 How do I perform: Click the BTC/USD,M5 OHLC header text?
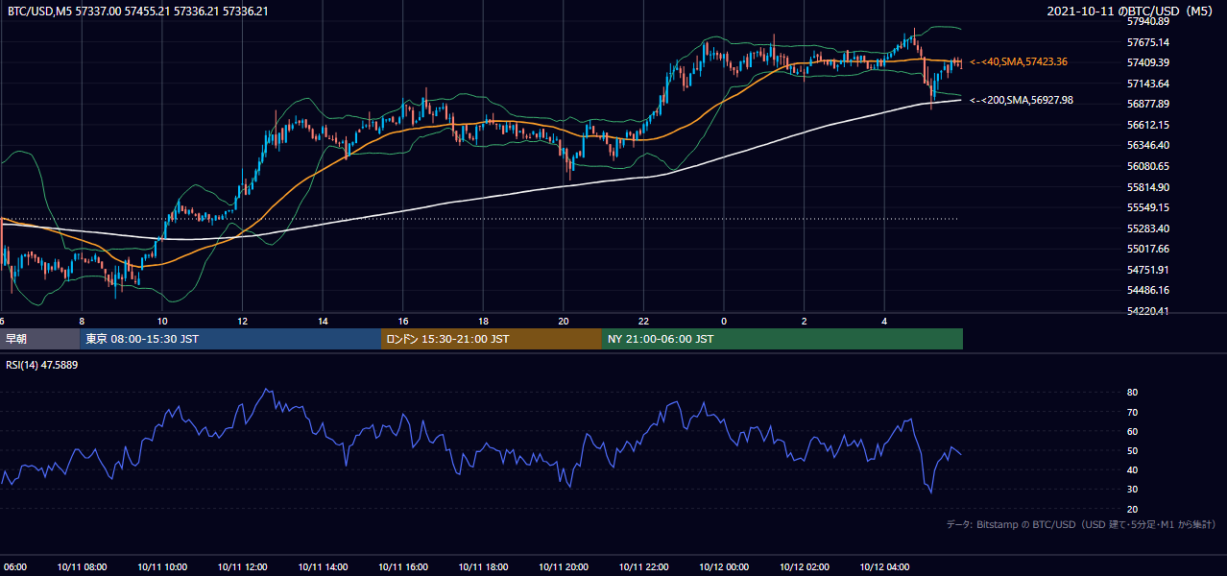pos(138,11)
